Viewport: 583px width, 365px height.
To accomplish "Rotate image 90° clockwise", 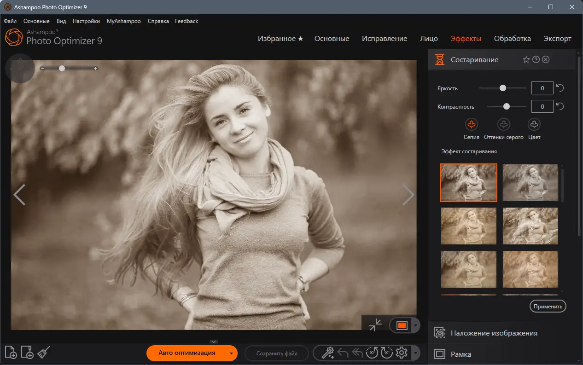I will [387, 353].
